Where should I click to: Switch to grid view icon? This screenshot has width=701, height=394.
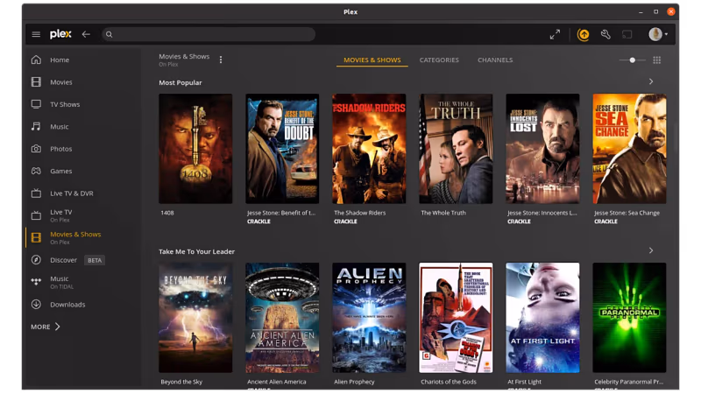click(656, 60)
